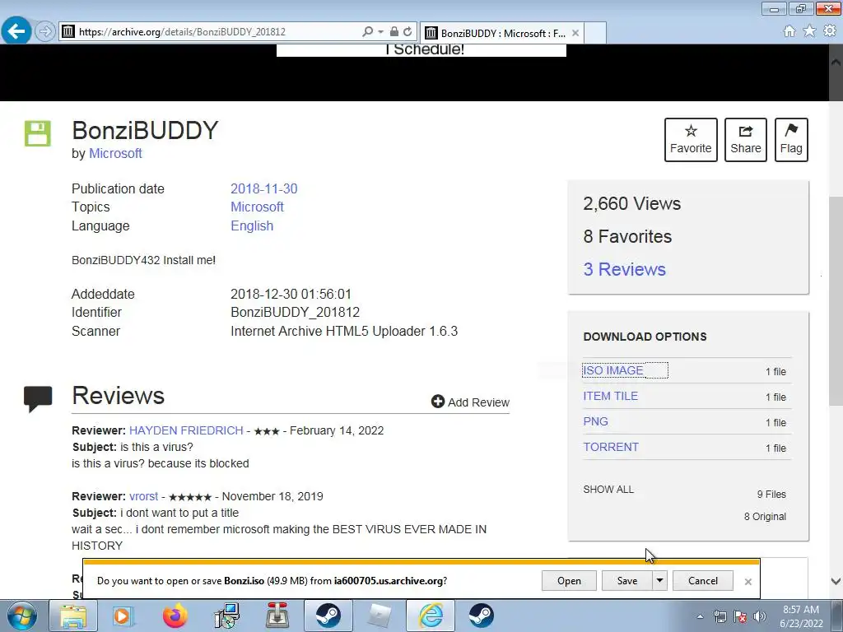Image resolution: width=843 pixels, height=632 pixels.
Task: Flag this archive item
Action: pyautogui.click(x=791, y=140)
